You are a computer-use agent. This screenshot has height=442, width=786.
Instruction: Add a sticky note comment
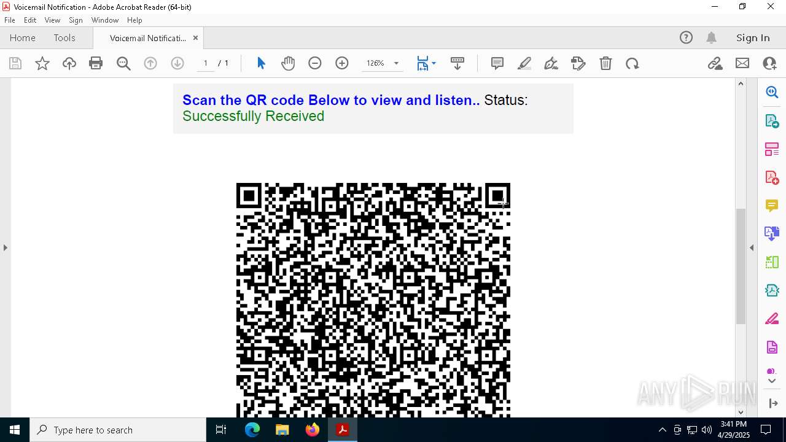pos(497,63)
